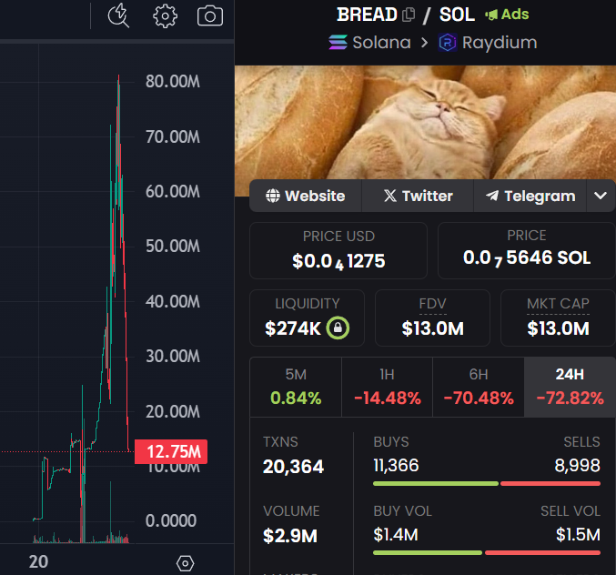
Task: Click the liquidity lock icon
Action: pos(338,328)
